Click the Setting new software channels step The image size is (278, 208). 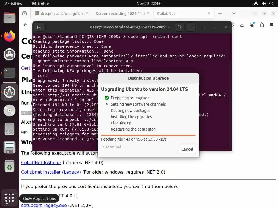point(138,104)
